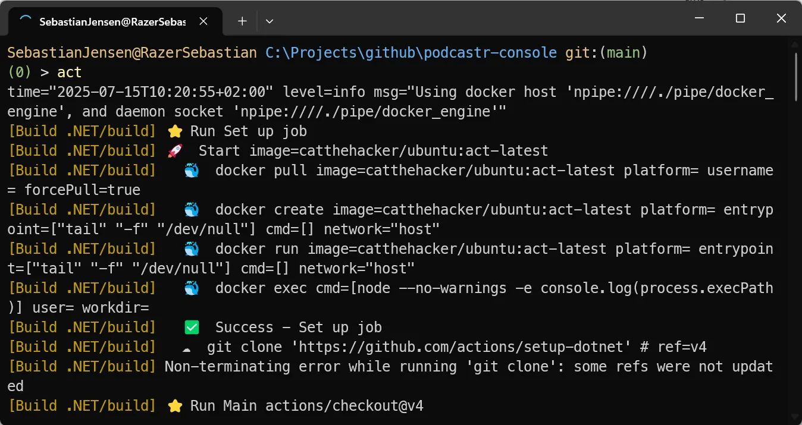Click 'docker exec' command text

[x=261, y=288]
